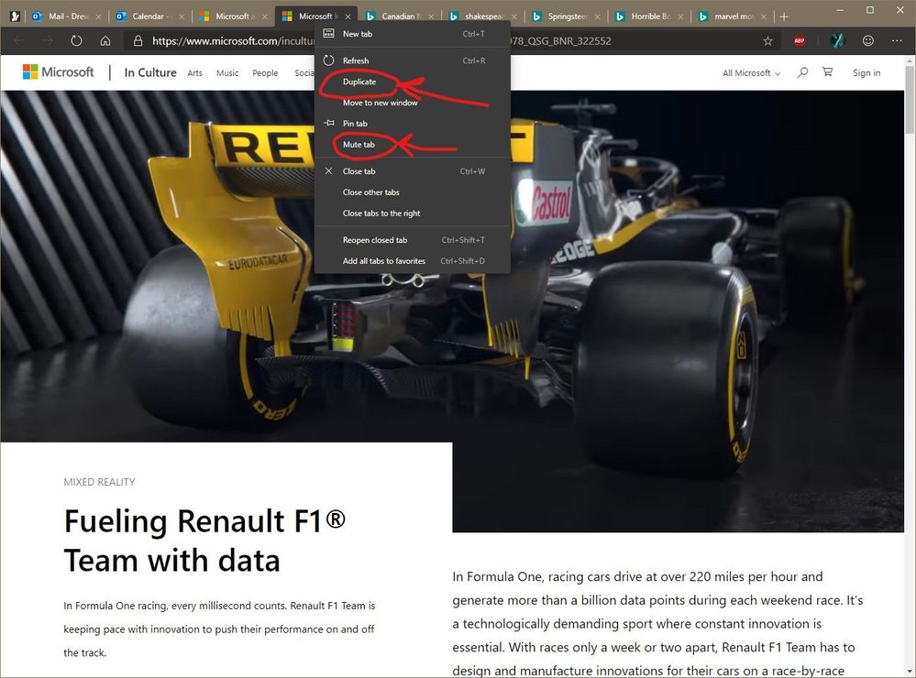Viewport: 916px width, 678px height.
Task: Close the Horrible Bosses tab
Action: pos(680,16)
